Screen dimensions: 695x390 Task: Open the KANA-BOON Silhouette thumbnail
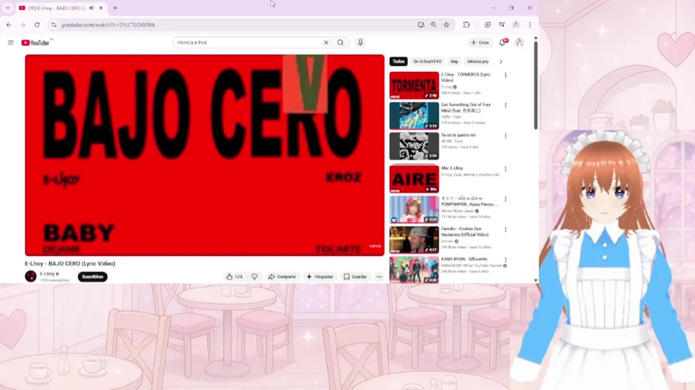click(x=414, y=270)
